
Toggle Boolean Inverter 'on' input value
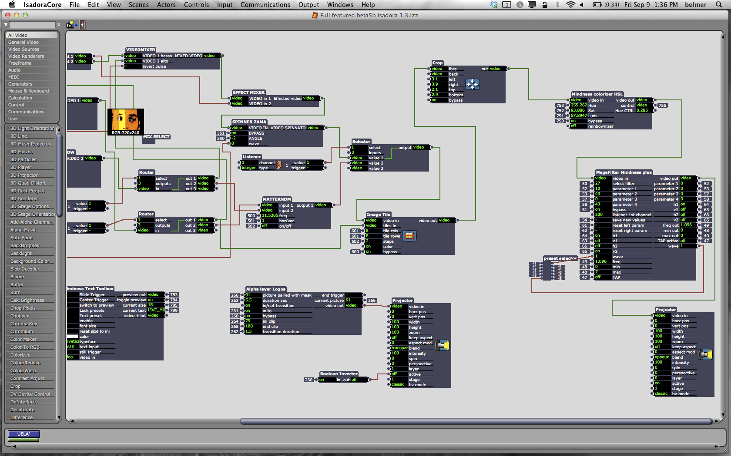tap(326, 380)
